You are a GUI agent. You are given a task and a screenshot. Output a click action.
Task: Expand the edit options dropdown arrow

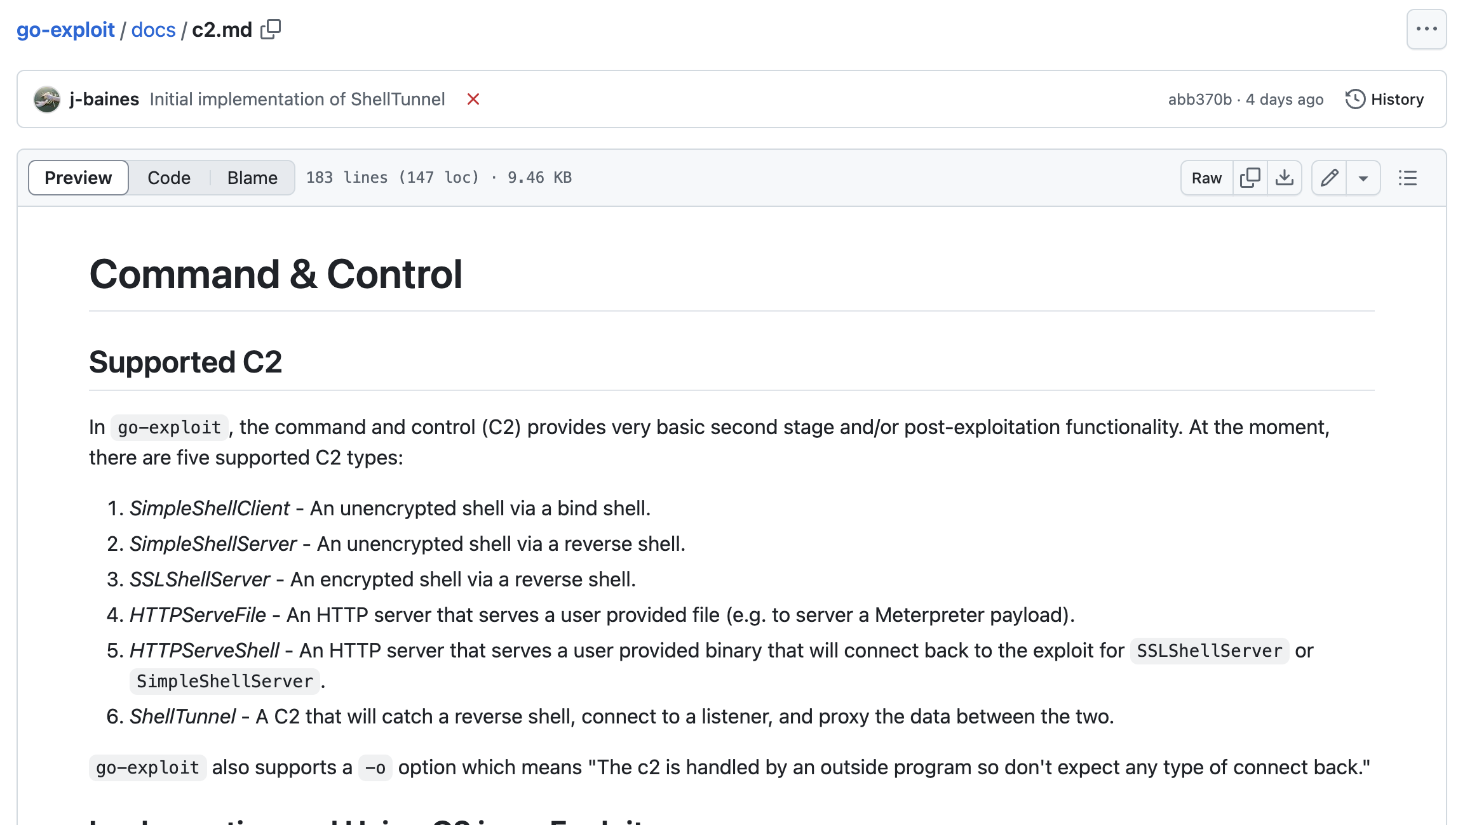[1363, 178]
